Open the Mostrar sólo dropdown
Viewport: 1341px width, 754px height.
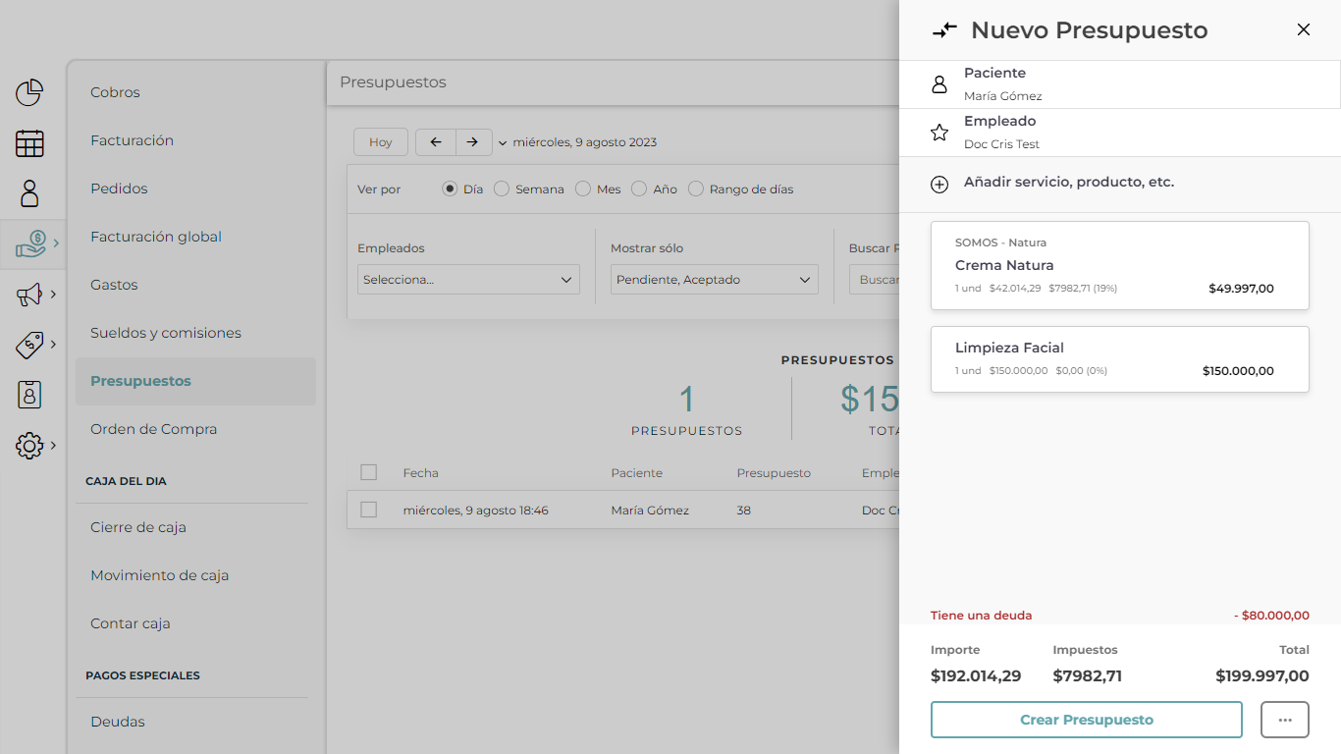click(x=714, y=280)
